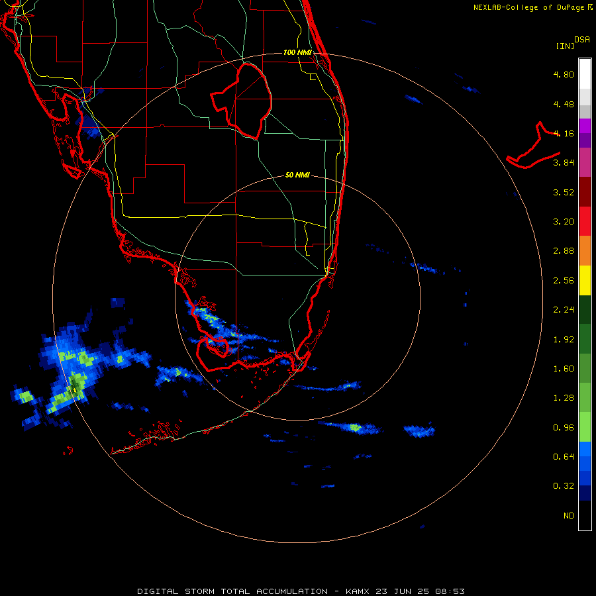This screenshot has width=596, height=596.
Task: Pick the magenta swatch on the color scale
Action: 585,162
